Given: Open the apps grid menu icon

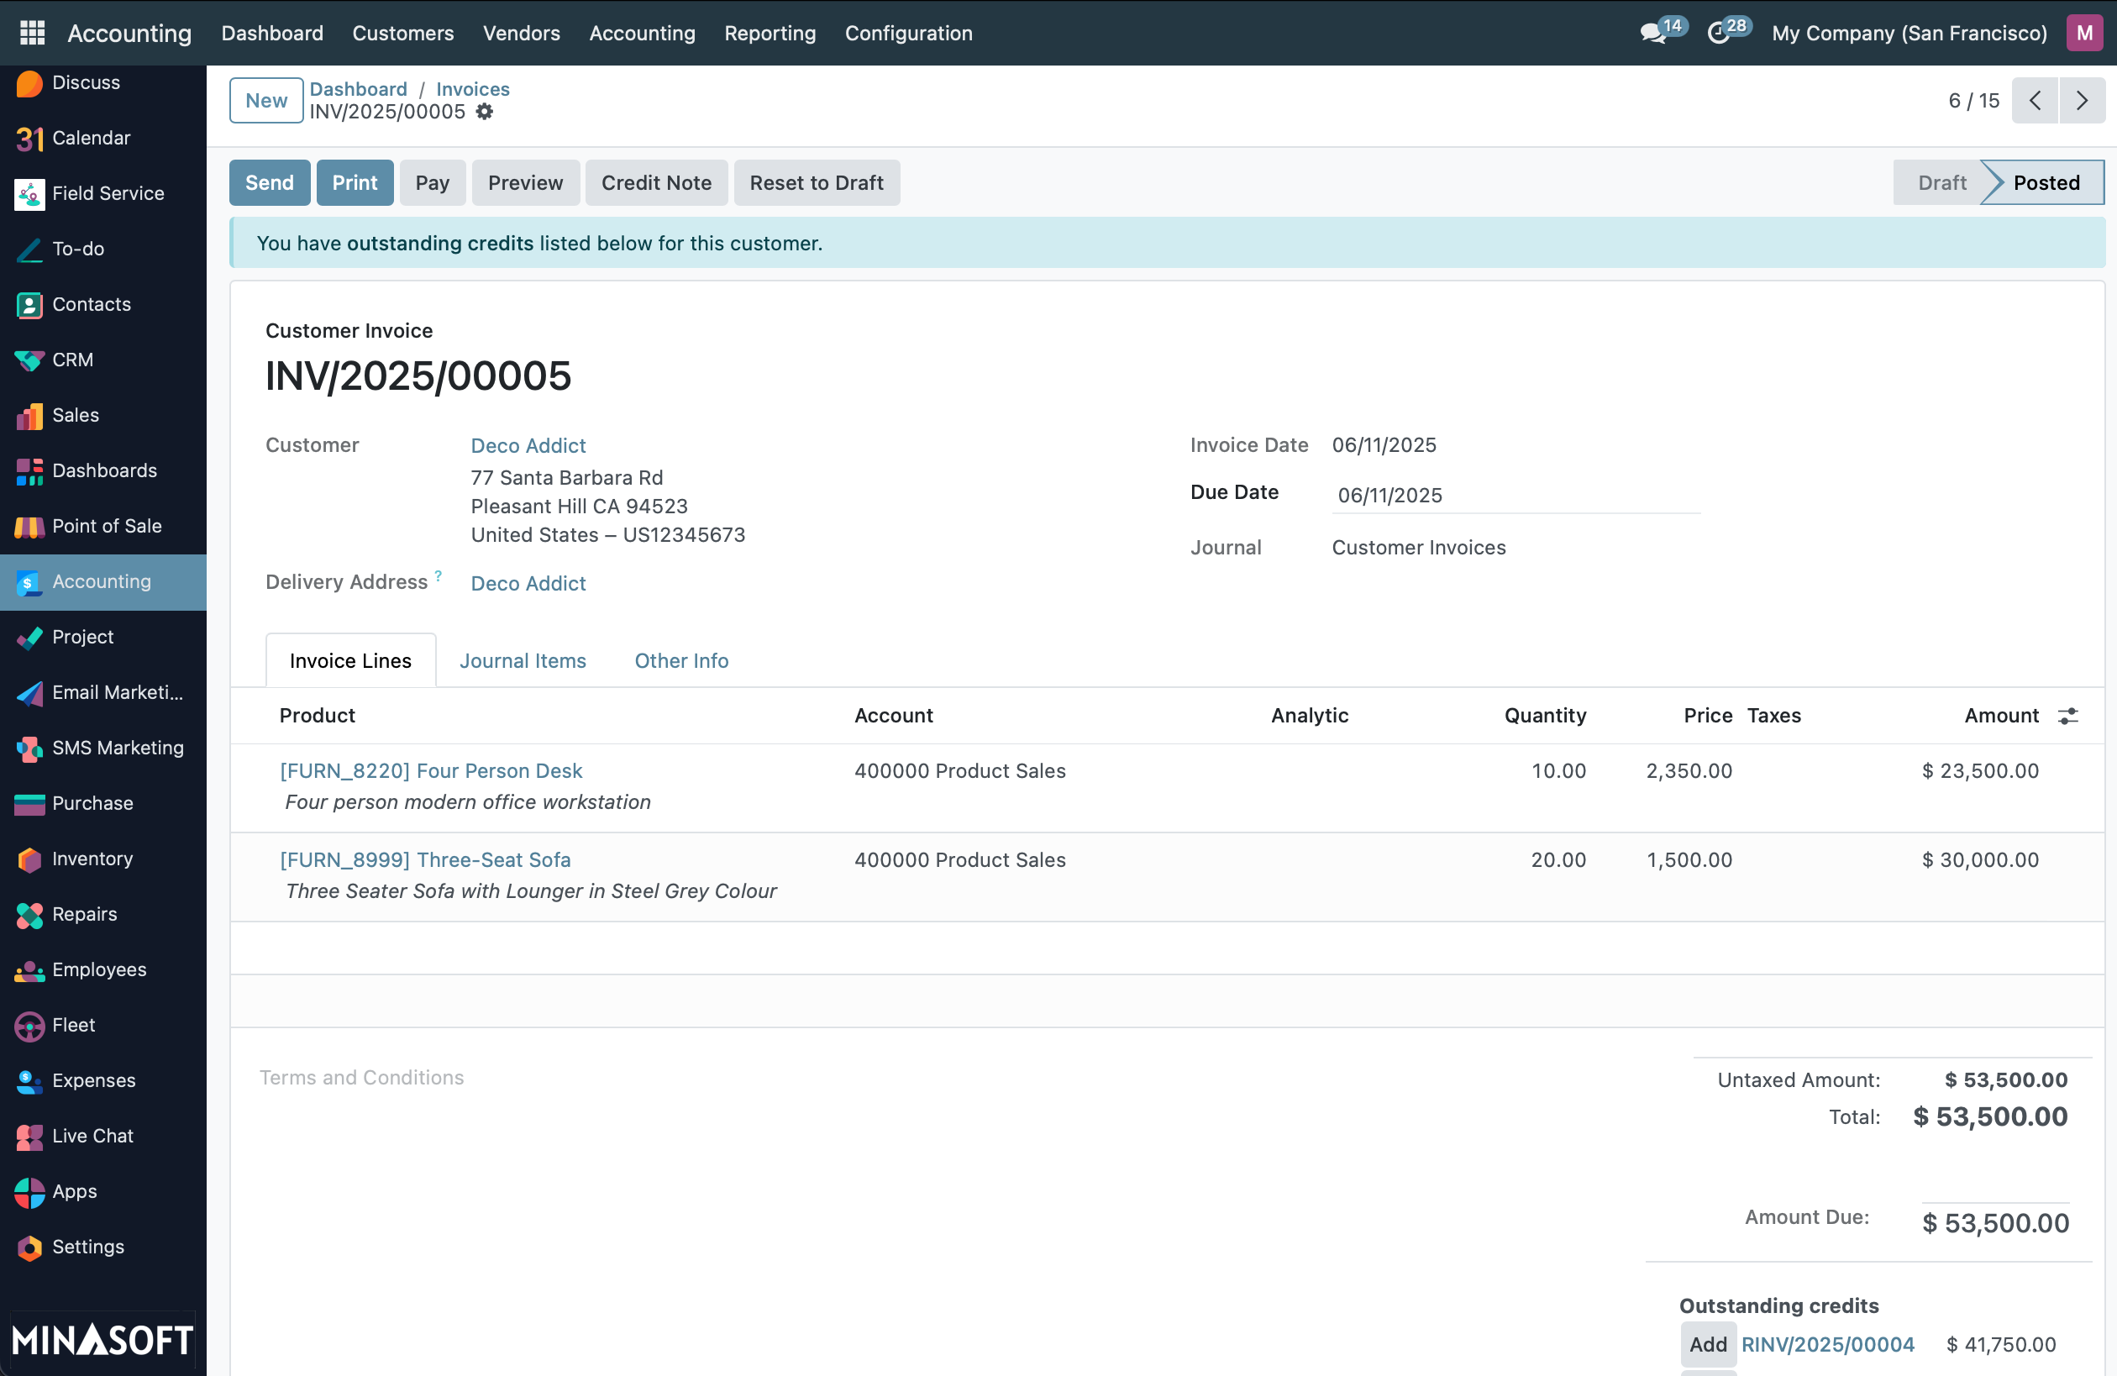Looking at the screenshot, I should tap(32, 33).
